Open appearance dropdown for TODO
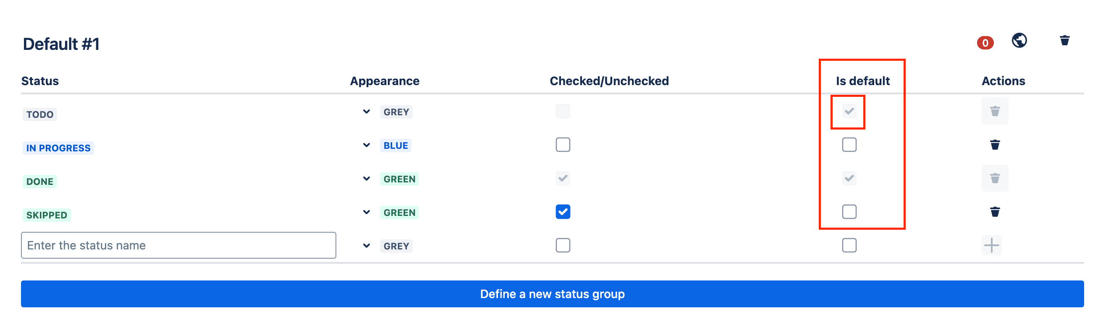Image resolution: width=1111 pixels, height=327 pixels. tap(366, 112)
